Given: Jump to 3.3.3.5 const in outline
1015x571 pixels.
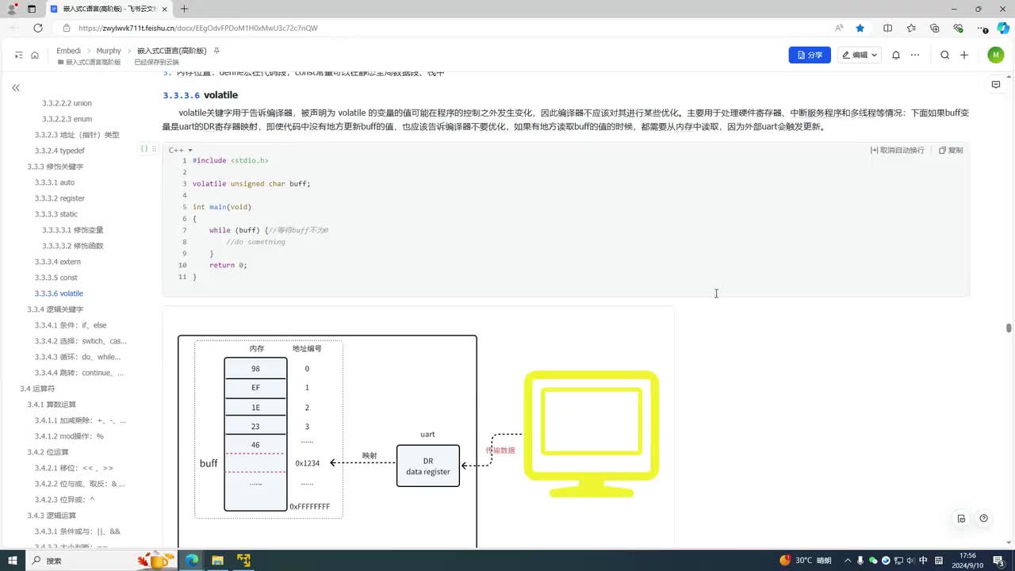Looking at the screenshot, I should point(56,278).
